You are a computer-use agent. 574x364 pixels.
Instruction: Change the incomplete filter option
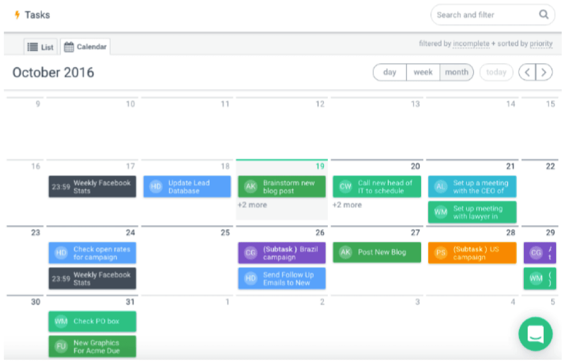(471, 44)
